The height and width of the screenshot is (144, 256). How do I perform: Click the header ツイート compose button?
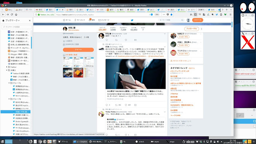[x=198, y=20]
